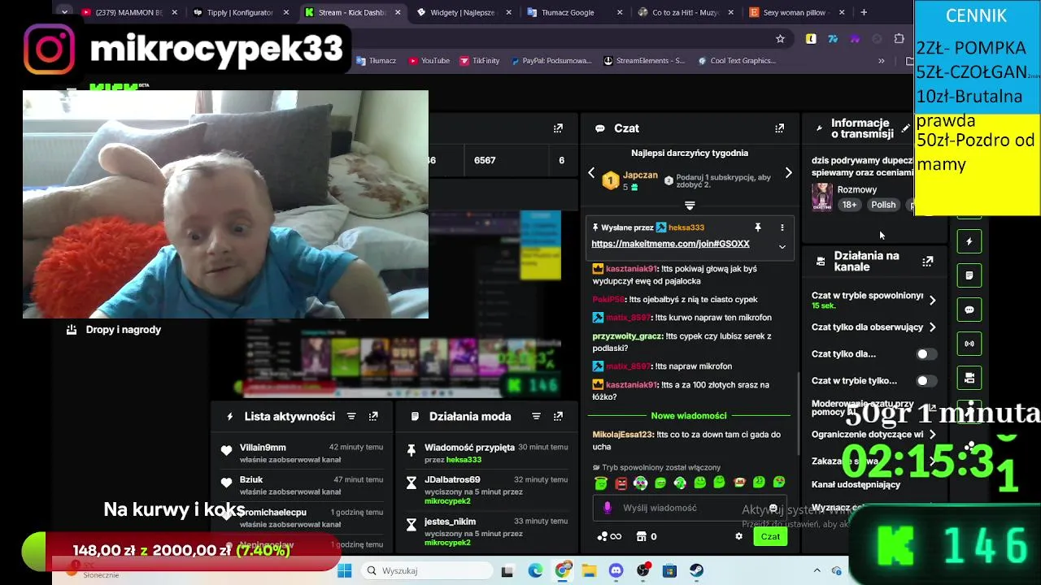
Task: Open Działania moda filter options
Action: tap(536, 416)
